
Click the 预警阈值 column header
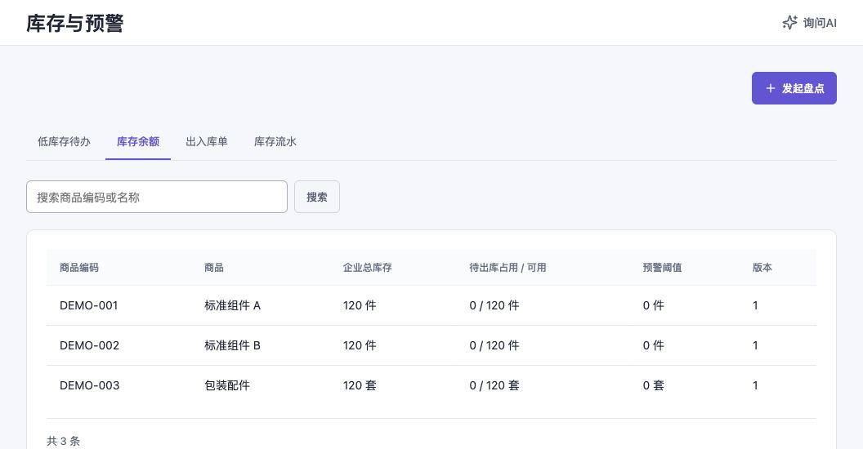pyautogui.click(x=662, y=268)
